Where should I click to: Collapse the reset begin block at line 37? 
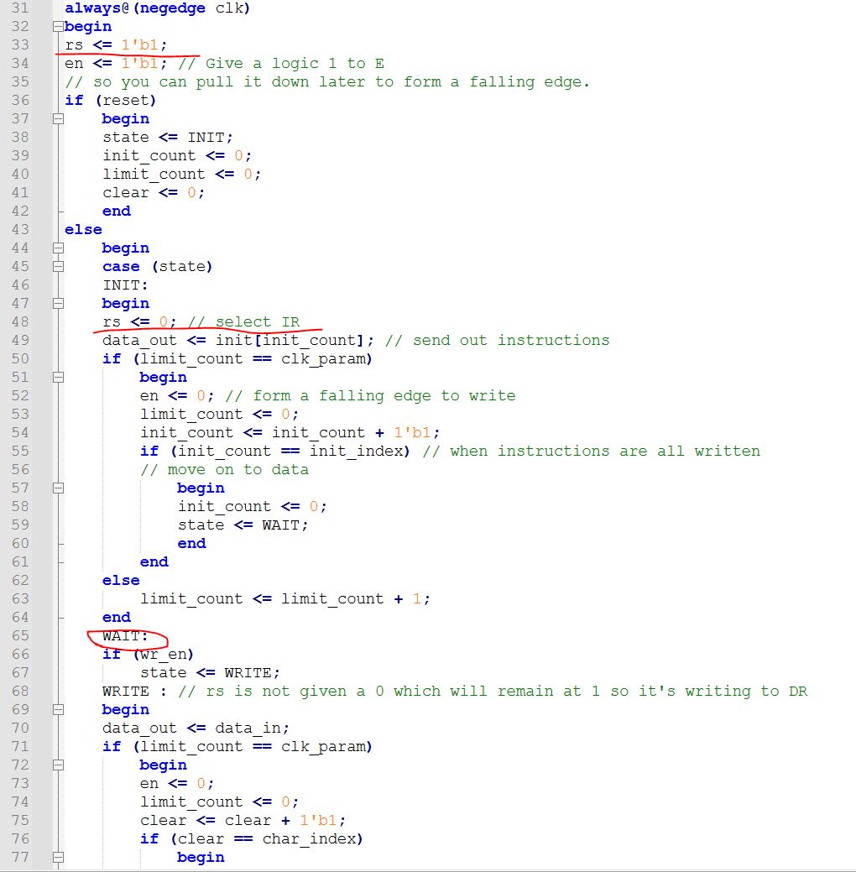click(x=58, y=119)
